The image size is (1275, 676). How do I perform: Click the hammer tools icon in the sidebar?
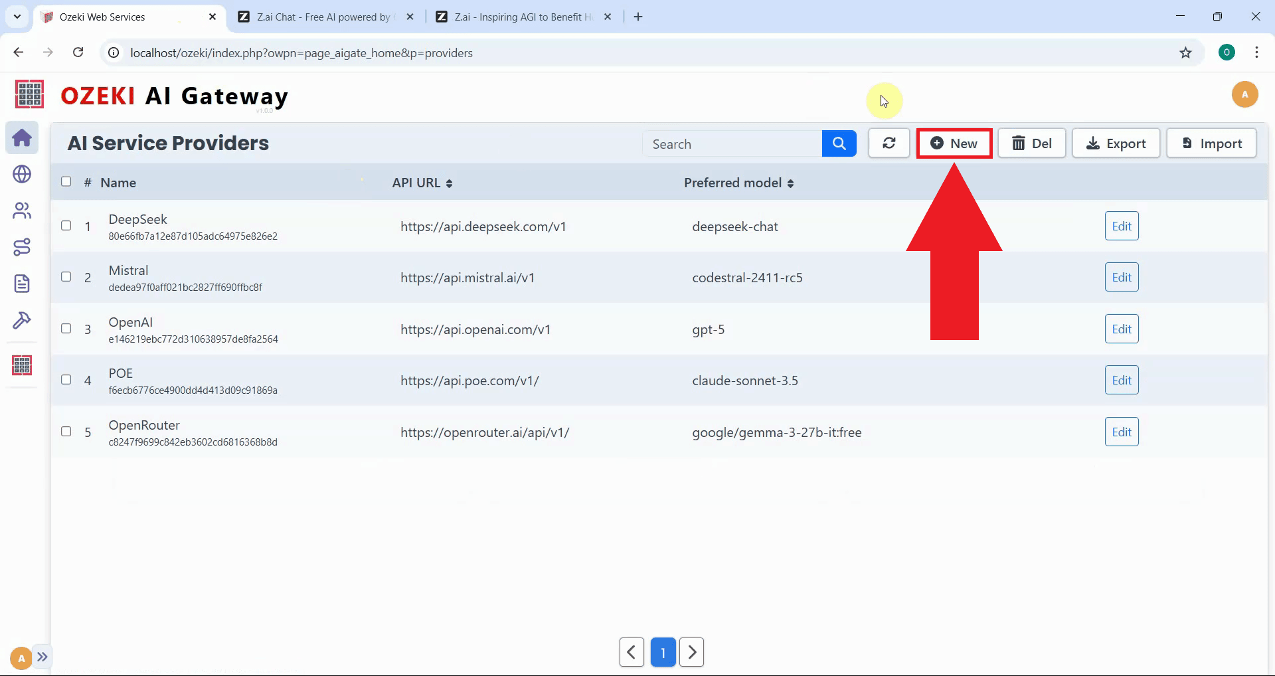point(22,321)
